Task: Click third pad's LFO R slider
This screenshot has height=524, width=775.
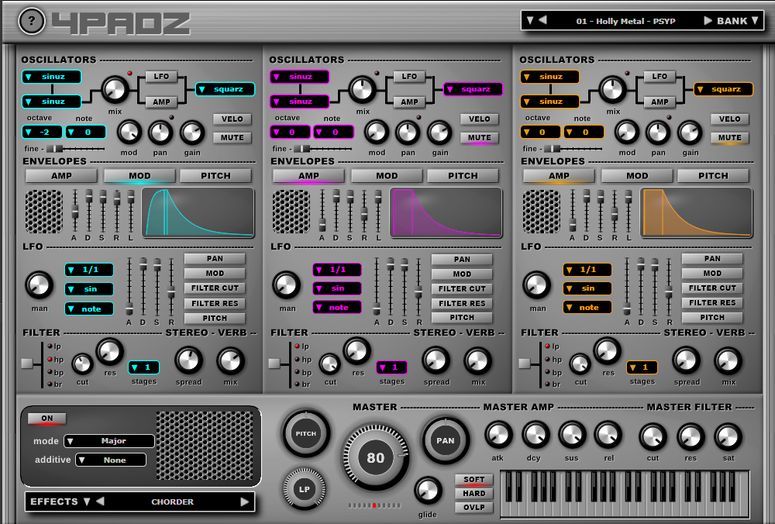Action: click(669, 287)
